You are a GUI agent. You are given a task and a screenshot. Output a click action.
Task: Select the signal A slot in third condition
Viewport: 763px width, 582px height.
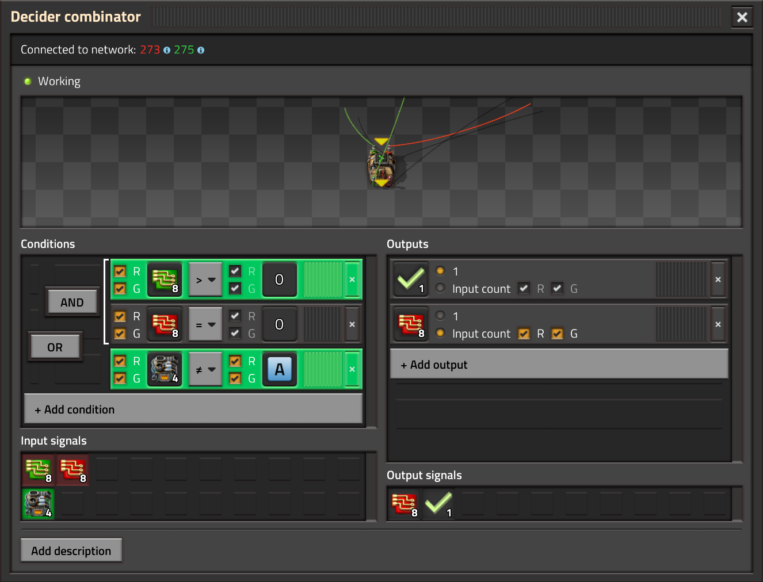coord(280,369)
